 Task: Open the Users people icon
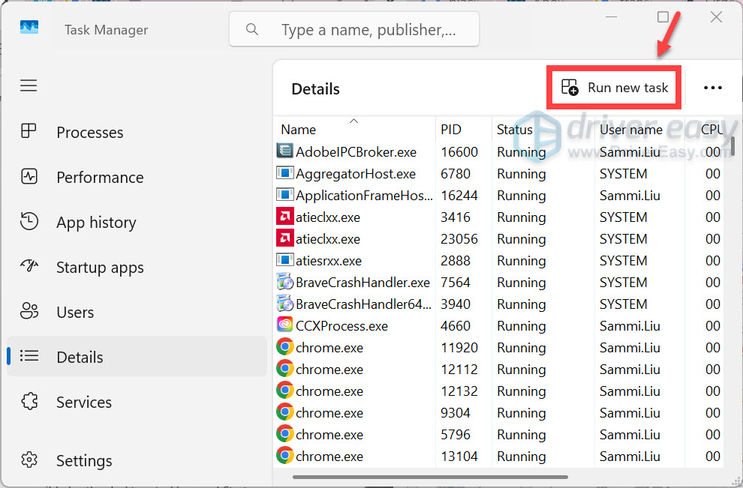coord(29,311)
